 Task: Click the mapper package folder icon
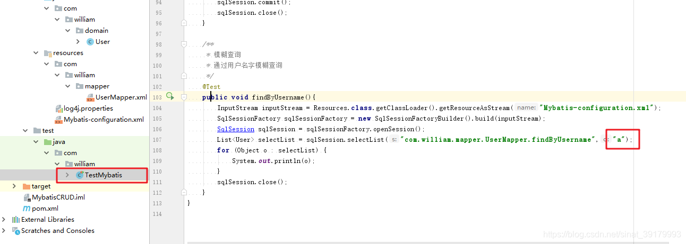tap(80, 86)
